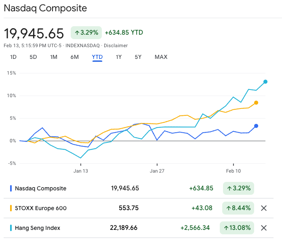Click the Hang Seng Index teal legend marker
Screen dimensions: 282x244
(11, 228)
